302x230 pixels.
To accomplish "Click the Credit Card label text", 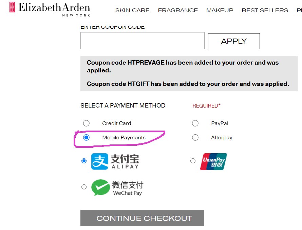I will point(116,123).
